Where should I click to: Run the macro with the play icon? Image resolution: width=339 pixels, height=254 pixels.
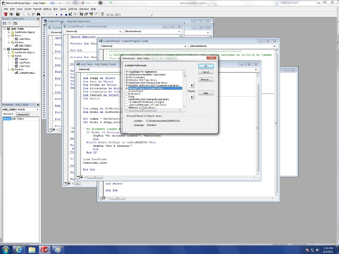tap(56, 14)
